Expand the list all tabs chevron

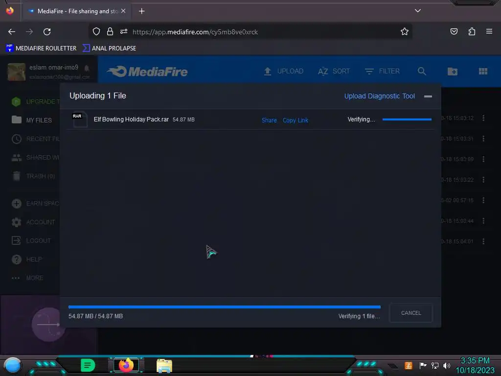pyautogui.click(x=418, y=11)
